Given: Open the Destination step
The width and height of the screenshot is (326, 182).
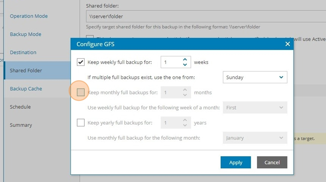Looking at the screenshot, I should (x=23, y=52).
